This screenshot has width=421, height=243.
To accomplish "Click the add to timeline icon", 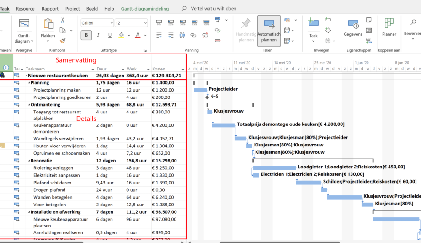I will point(368,41).
